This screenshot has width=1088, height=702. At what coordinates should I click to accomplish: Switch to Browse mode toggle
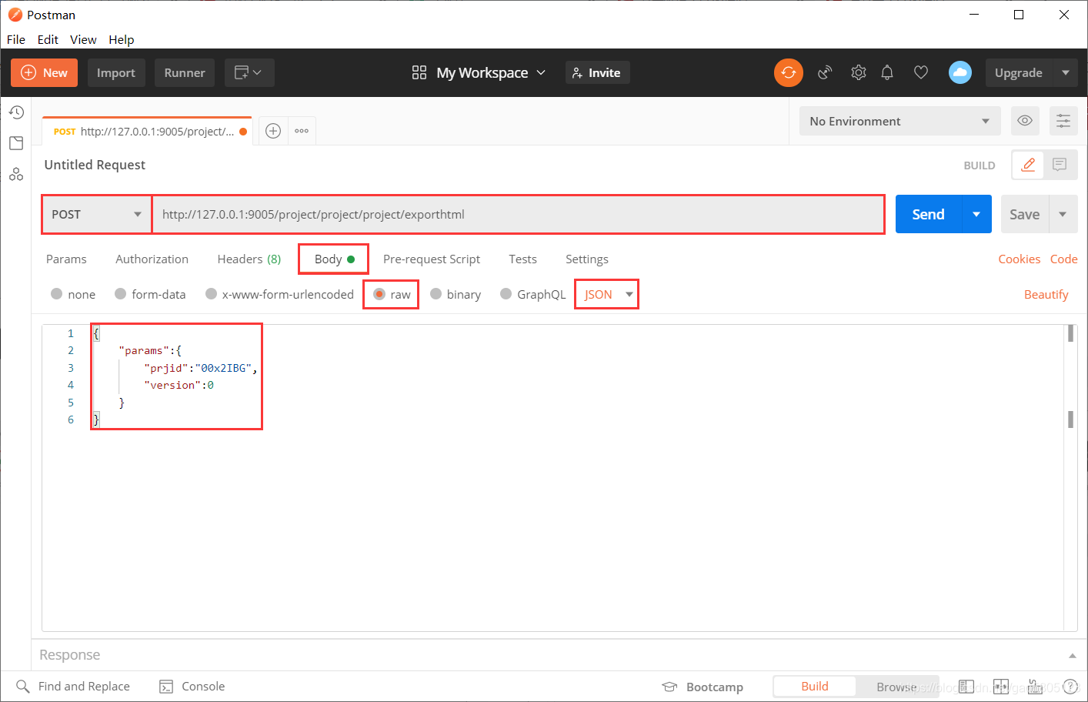(x=896, y=687)
